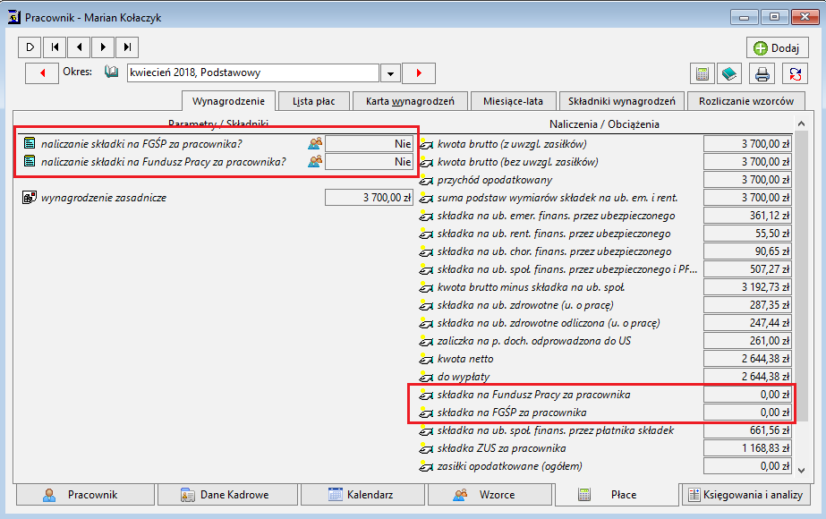Toggle the Fundusz Pracy 'Nie' value field
Viewport: 826px width, 519px height.
point(369,162)
